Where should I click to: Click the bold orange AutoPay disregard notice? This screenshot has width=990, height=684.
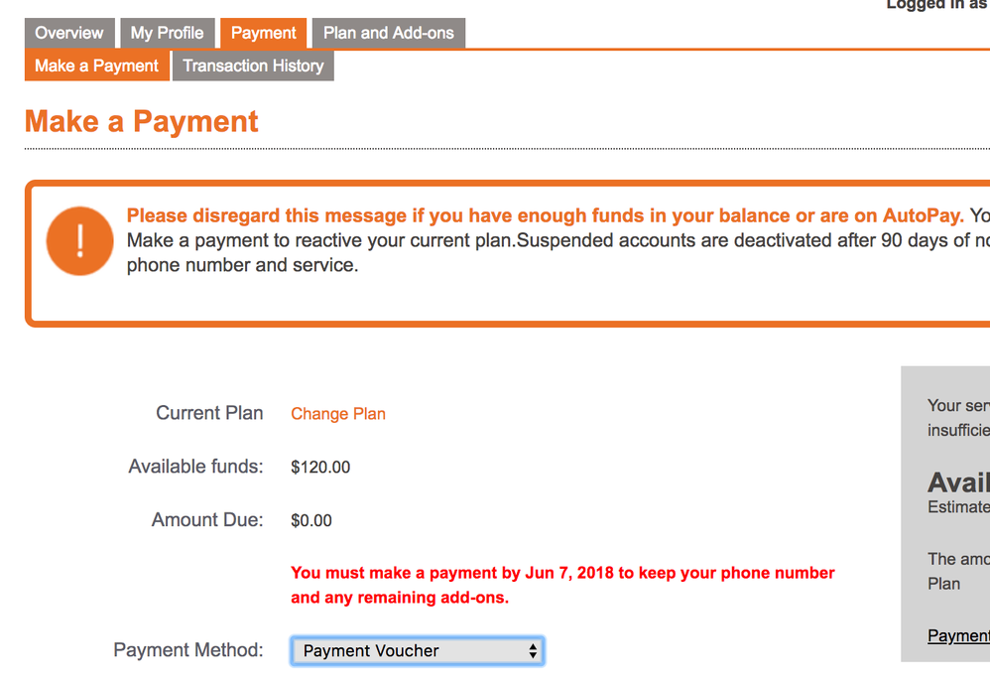(545, 215)
